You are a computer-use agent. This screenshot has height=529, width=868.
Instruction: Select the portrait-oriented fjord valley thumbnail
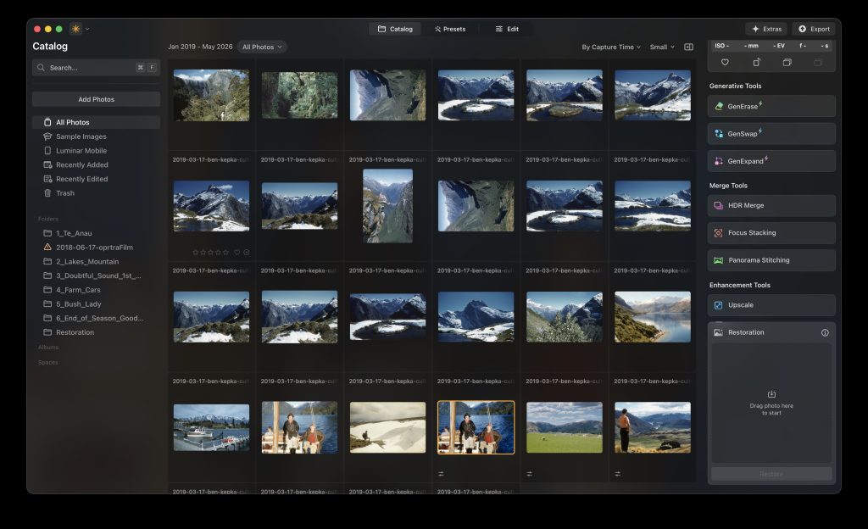click(387, 206)
